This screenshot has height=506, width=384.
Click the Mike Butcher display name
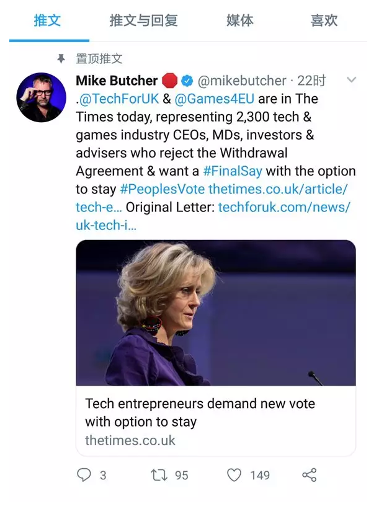[x=116, y=81]
